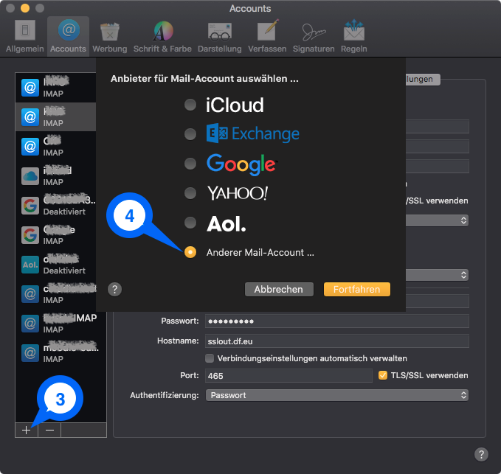Select the deactivated Aol account entry
501x474 pixels.
coord(55,265)
